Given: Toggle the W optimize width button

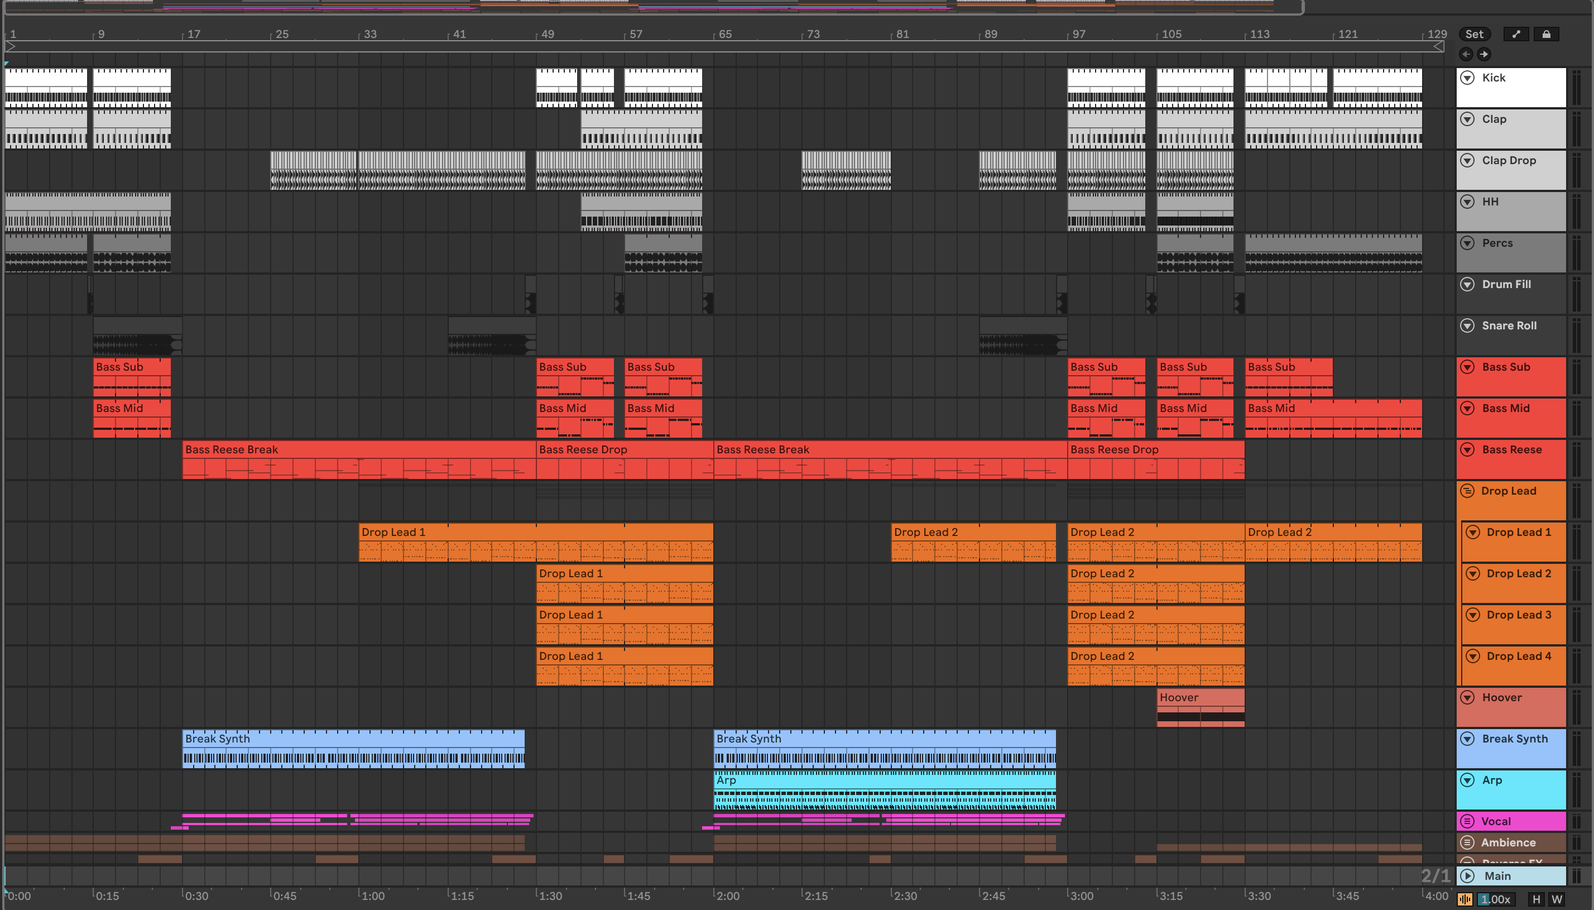Looking at the screenshot, I should pyautogui.click(x=1557, y=899).
